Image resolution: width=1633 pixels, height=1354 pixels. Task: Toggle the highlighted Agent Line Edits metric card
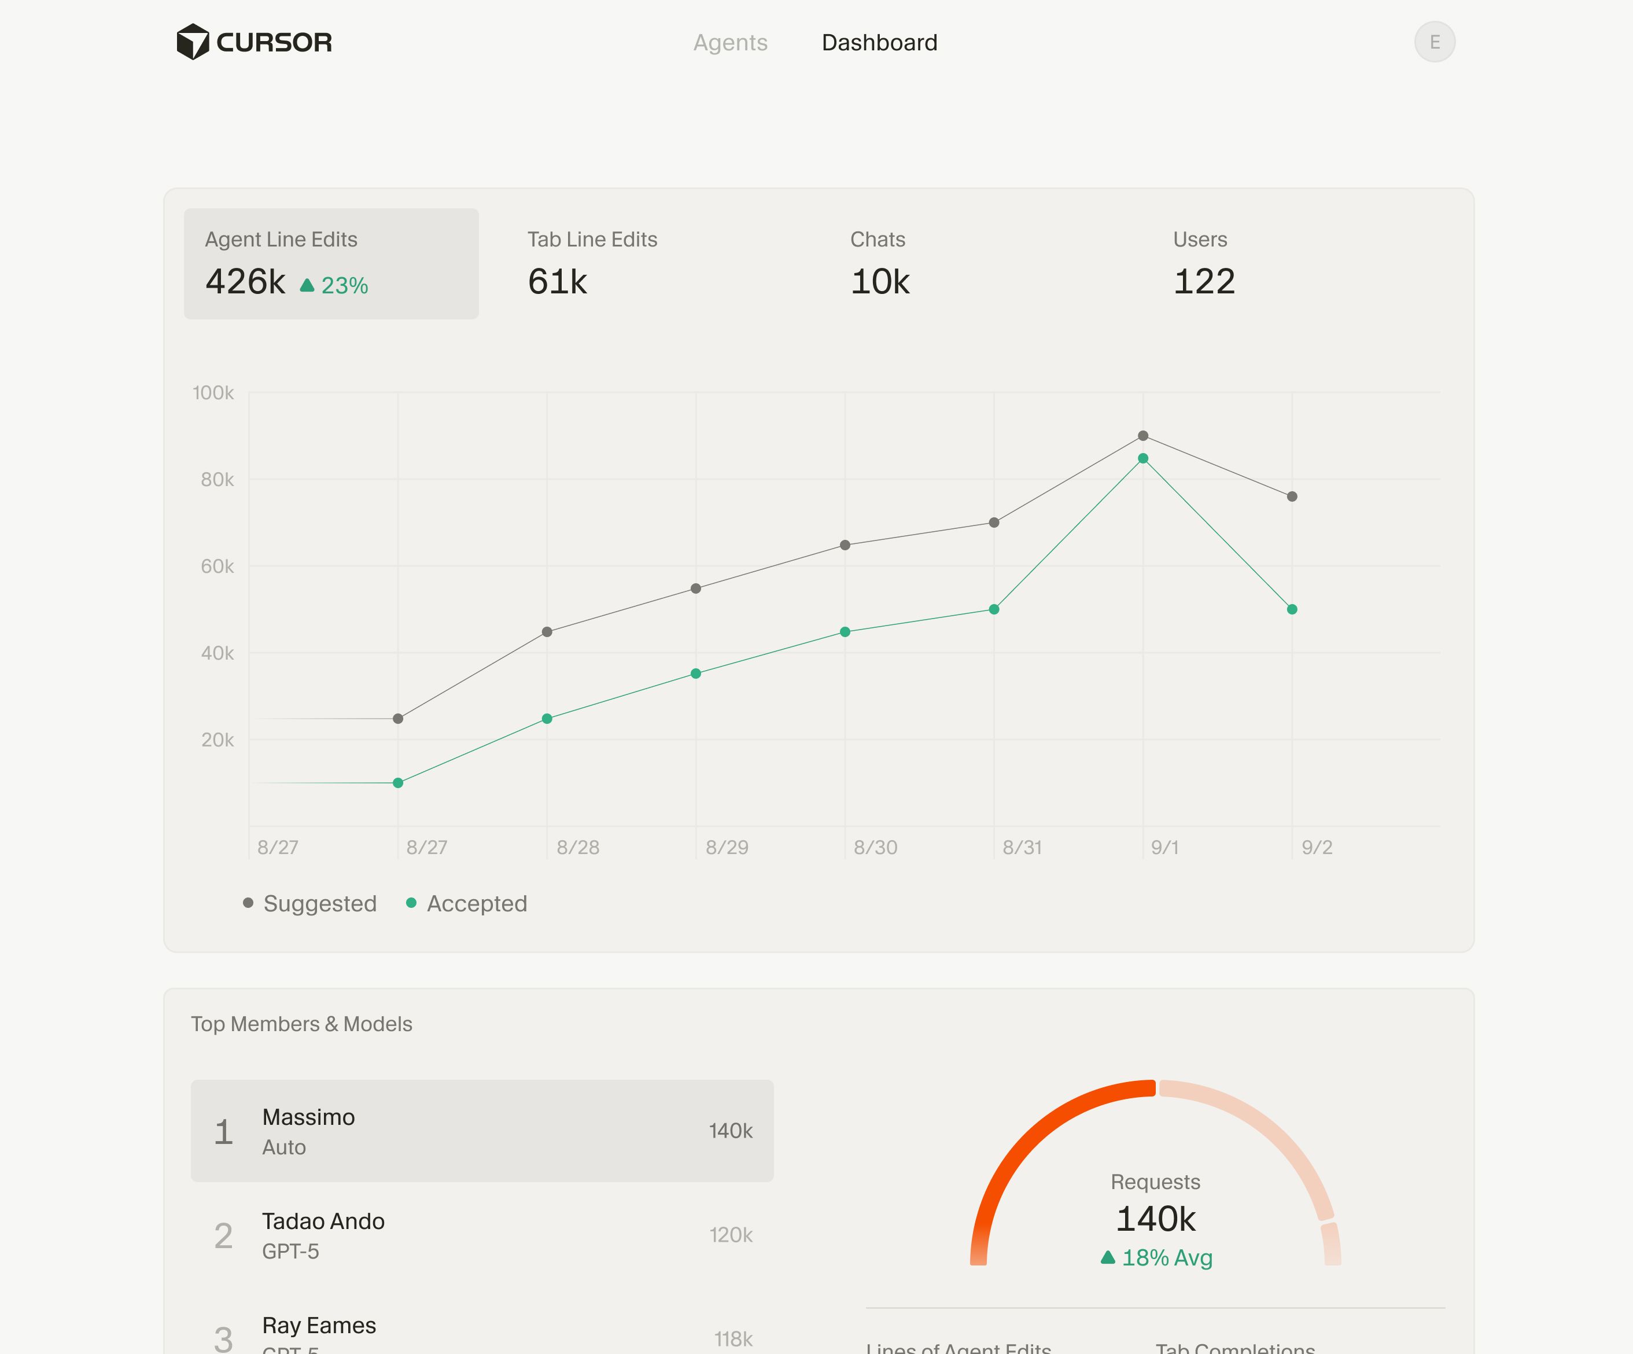pyautogui.click(x=331, y=262)
